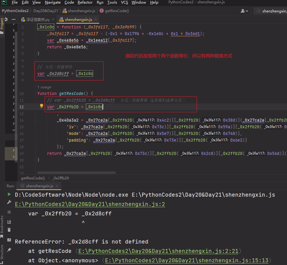
Task: Open the View menu
Action: [x=36, y=2]
